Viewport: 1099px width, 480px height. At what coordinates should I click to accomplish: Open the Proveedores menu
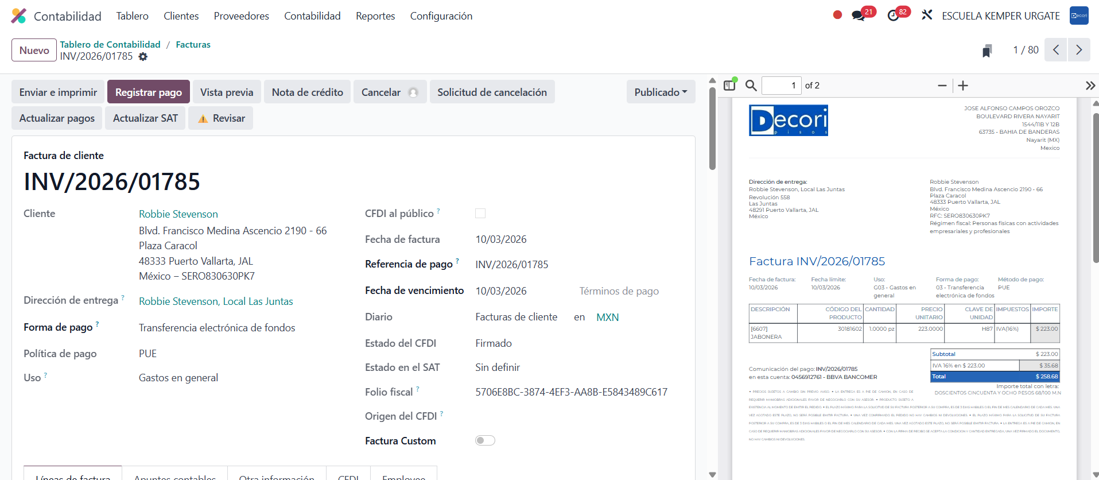241,16
